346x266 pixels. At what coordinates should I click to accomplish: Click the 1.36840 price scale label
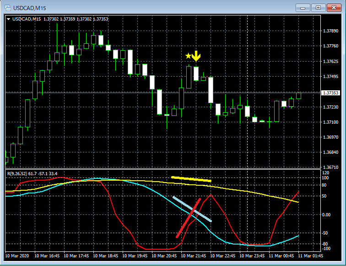click(330, 152)
